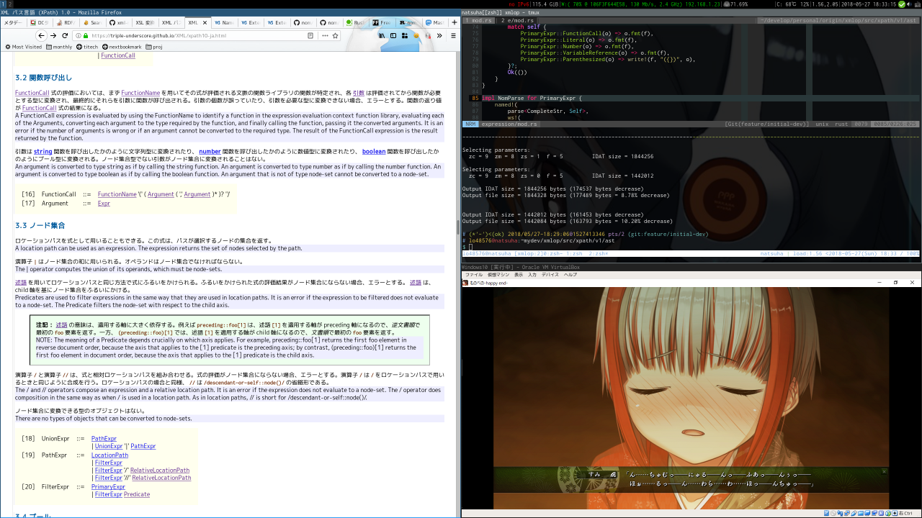Close the game dialogue box with X
Viewport: 922px width, 518px height.
[x=883, y=472]
